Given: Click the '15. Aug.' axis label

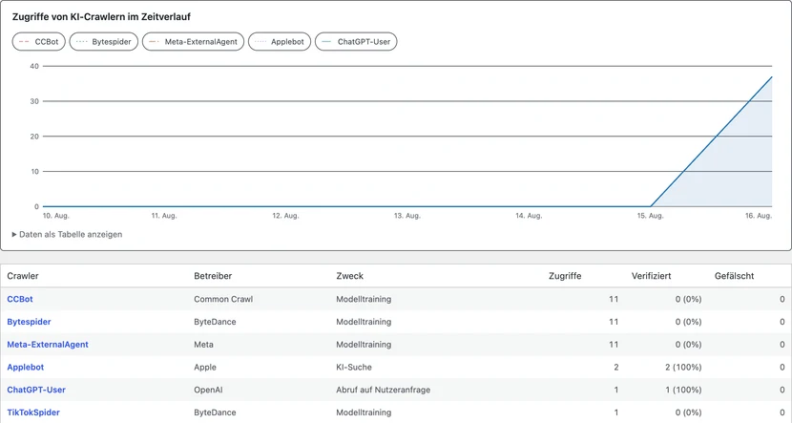Looking at the screenshot, I should point(650,216).
